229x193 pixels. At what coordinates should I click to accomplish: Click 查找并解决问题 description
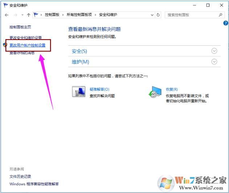pos(102,96)
